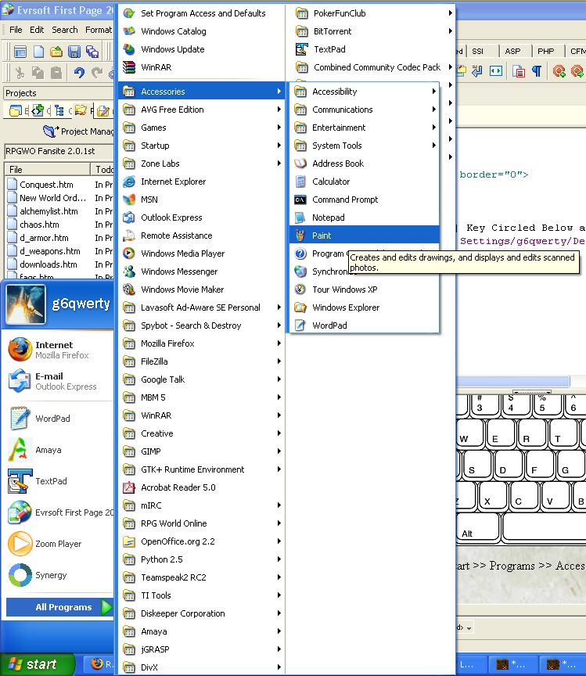The image size is (586, 676).
Task: Open Command Prompt from Accessories
Action: coord(345,200)
